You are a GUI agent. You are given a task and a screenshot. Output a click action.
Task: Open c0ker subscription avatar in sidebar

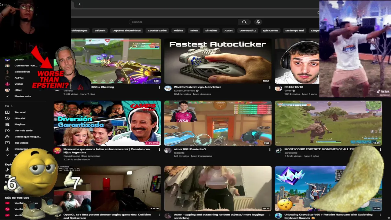[x=7, y=90]
